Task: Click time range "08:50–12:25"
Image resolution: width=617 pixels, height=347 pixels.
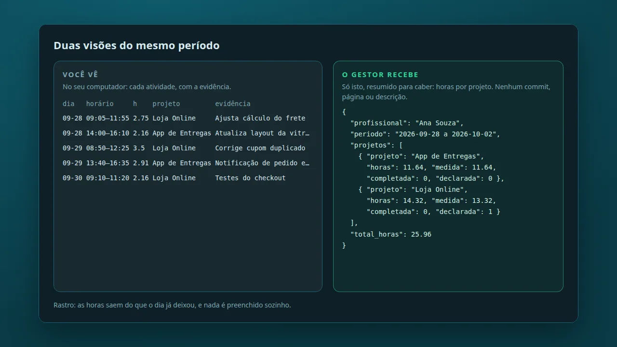Action: 107,148
